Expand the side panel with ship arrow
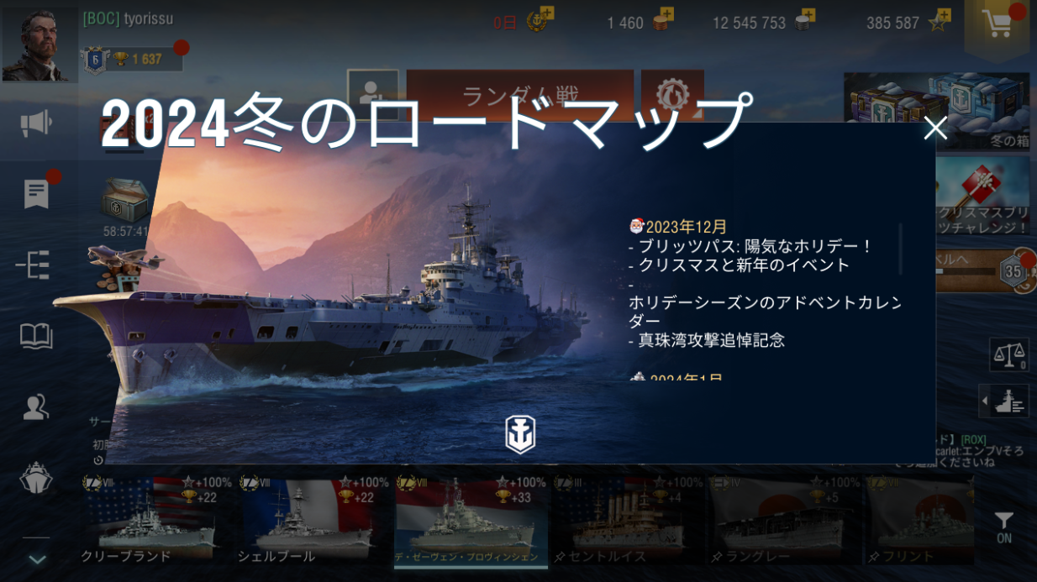This screenshot has width=1037, height=582. pyautogui.click(x=1005, y=401)
